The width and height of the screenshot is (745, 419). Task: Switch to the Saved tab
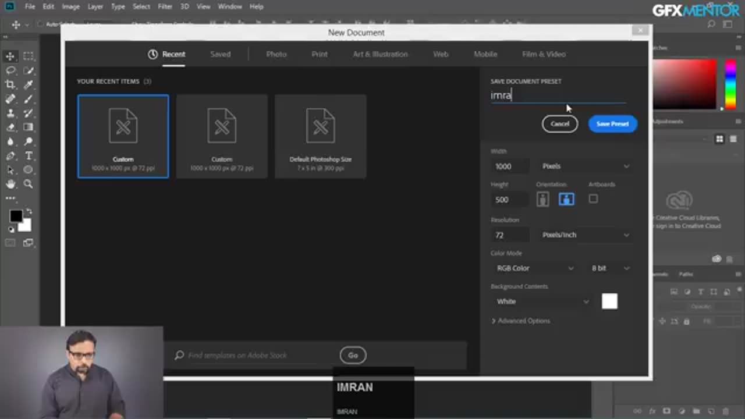(220, 54)
